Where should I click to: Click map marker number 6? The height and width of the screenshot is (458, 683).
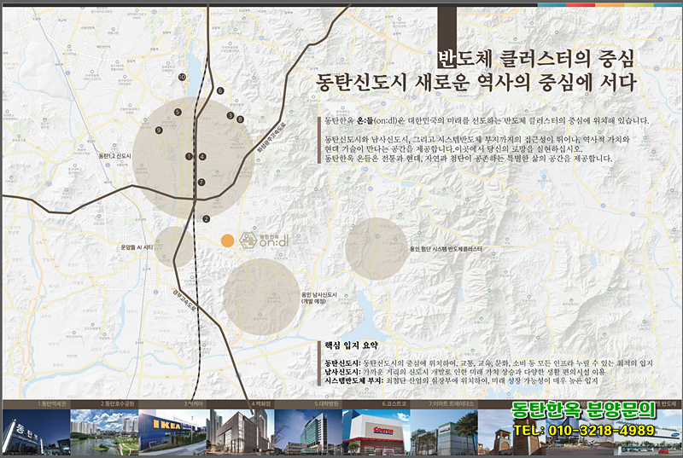coord(220,91)
